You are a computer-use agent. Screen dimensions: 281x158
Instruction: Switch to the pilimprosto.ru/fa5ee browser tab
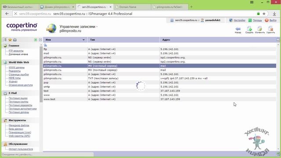(169, 7)
